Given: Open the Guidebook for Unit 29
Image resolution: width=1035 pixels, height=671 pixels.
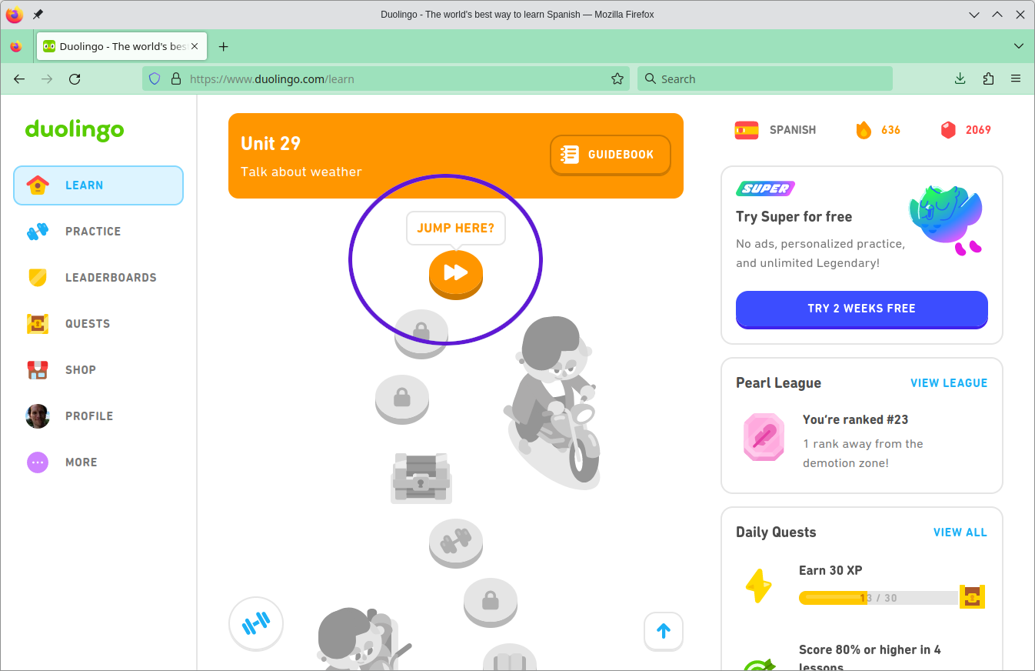Looking at the screenshot, I should click(611, 155).
